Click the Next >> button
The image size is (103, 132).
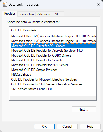(x=84, y=109)
